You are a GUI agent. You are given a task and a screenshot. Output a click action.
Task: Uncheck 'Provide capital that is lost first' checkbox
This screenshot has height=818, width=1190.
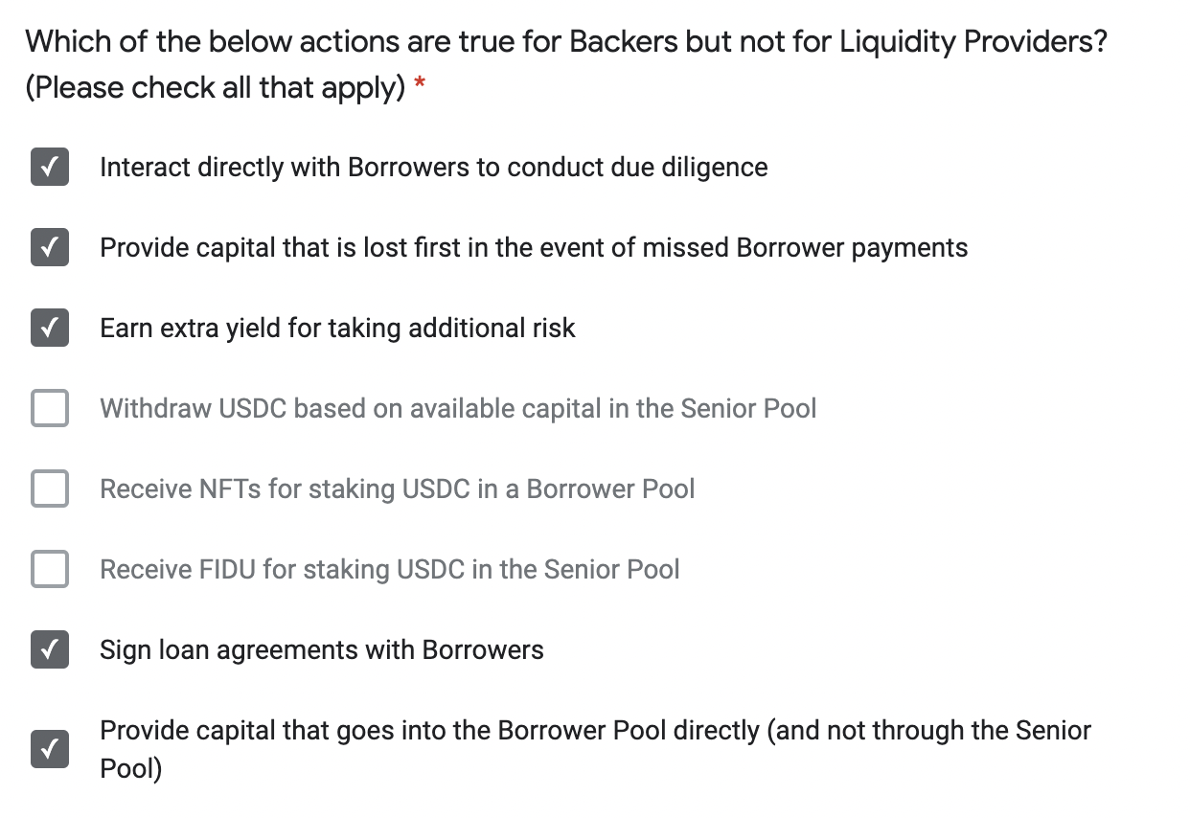point(50,248)
